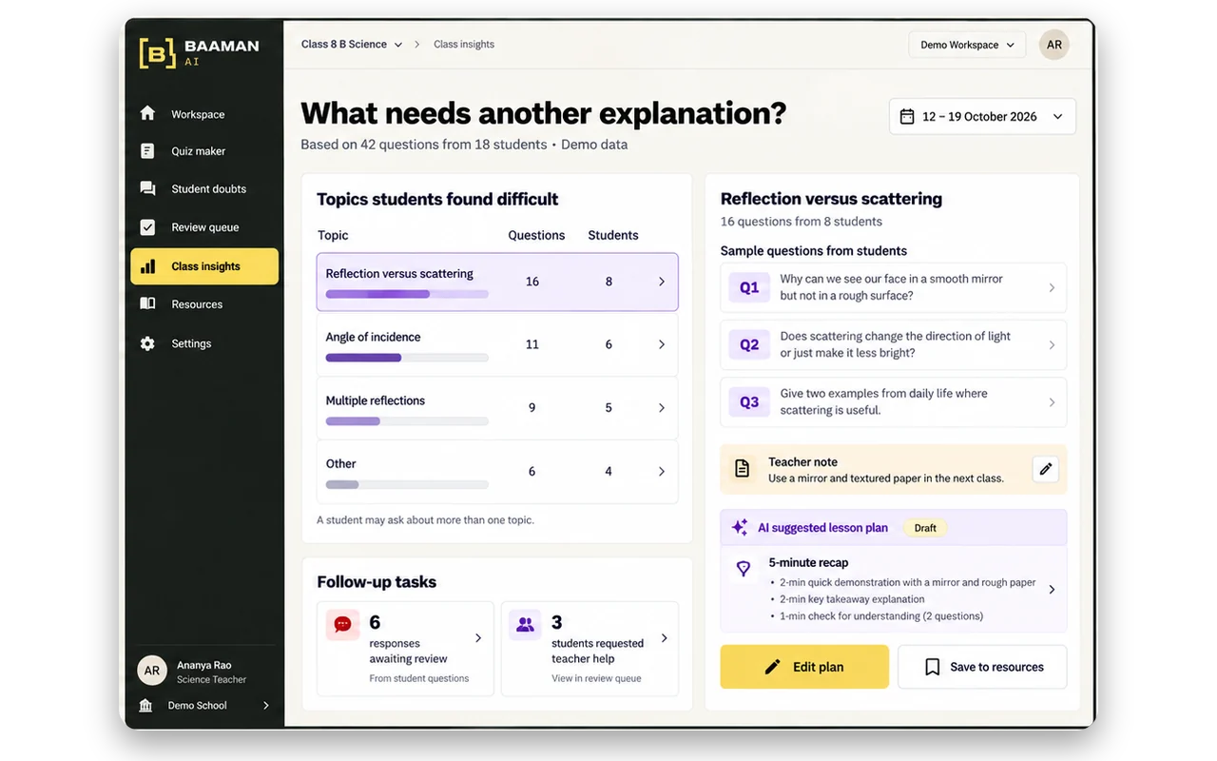Click the Class insights bar chart icon

[147, 266]
